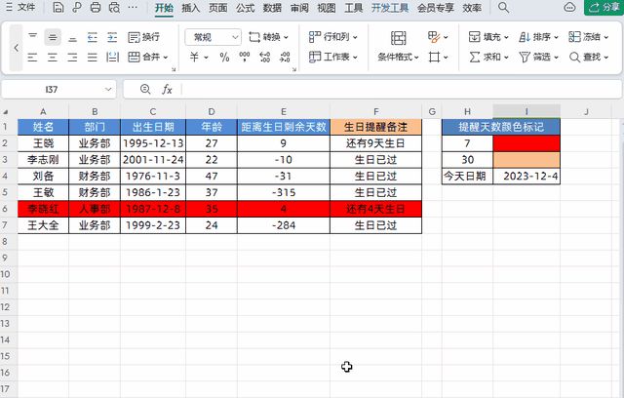This screenshot has height=398, width=624.
Task: Expand the Name Box dropdown arrow
Action: (x=108, y=90)
